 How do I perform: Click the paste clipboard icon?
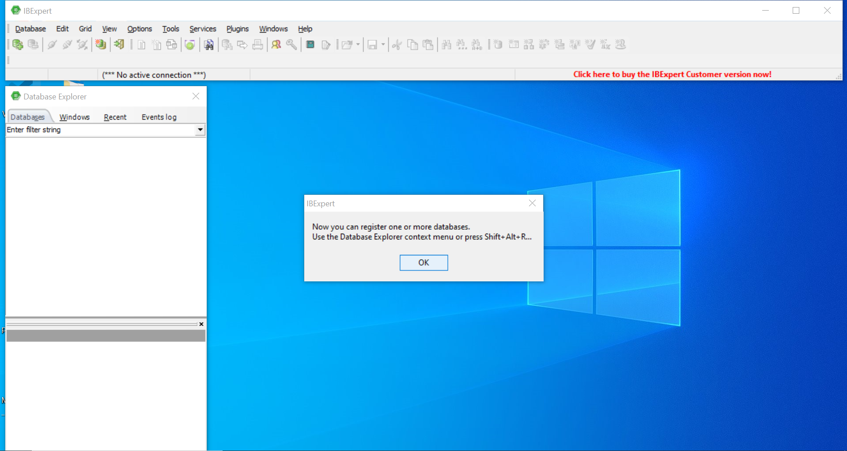428,45
